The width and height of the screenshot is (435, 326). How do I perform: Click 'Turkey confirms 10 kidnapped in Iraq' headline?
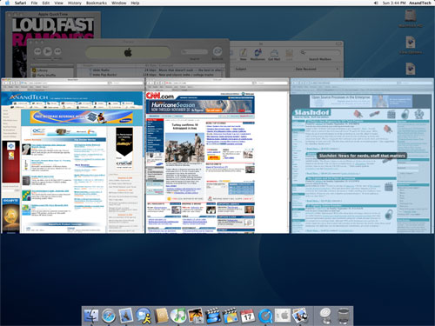[x=184, y=126]
